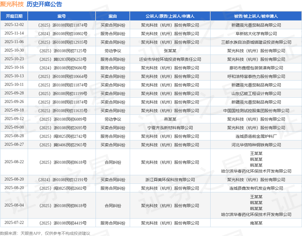This screenshot has width=302, height=236.
Task: Click defendant name 南某某
Action: click(x=256, y=223)
